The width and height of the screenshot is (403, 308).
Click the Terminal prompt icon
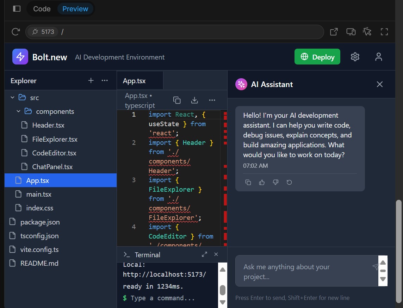pos(127,254)
